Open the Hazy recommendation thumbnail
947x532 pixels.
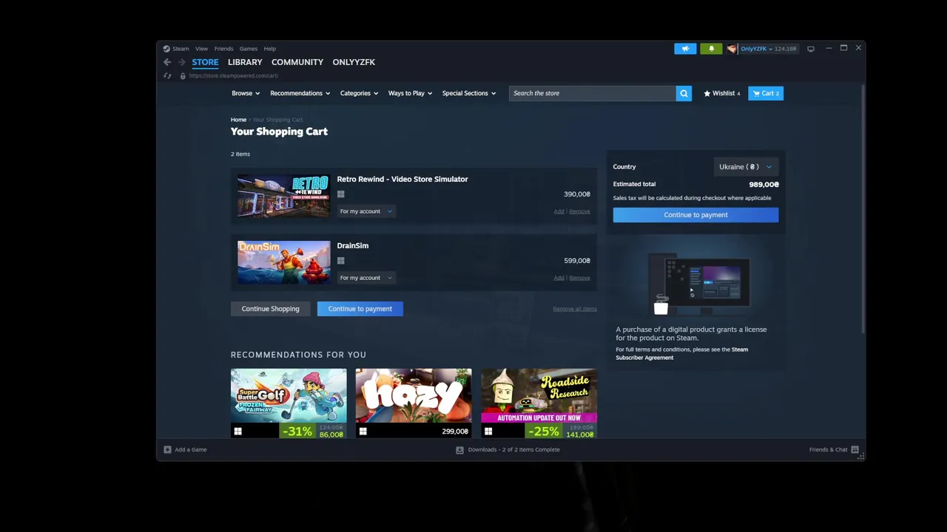click(414, 396)
